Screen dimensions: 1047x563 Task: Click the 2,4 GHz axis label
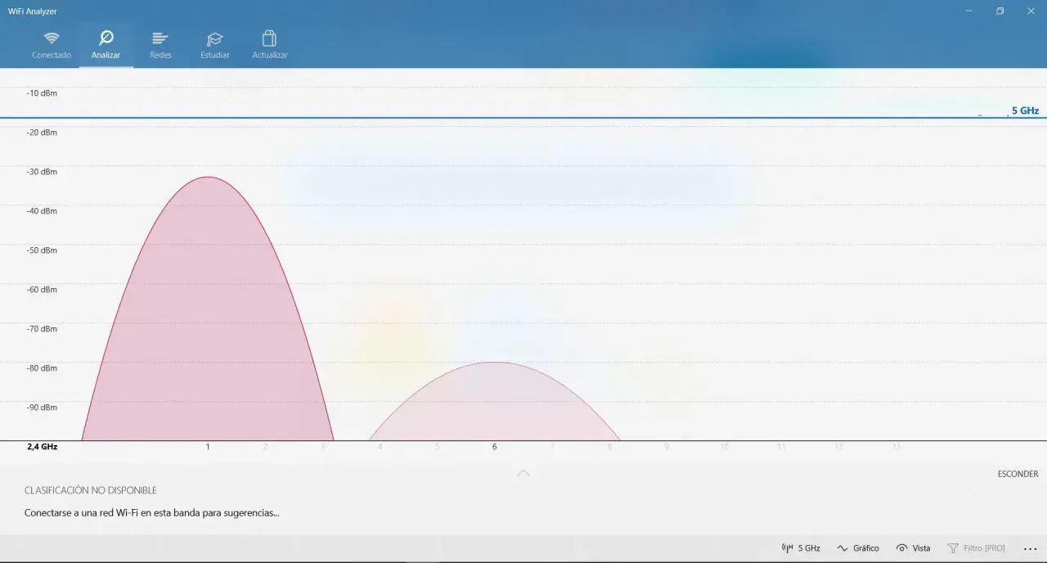coord(42,447)
